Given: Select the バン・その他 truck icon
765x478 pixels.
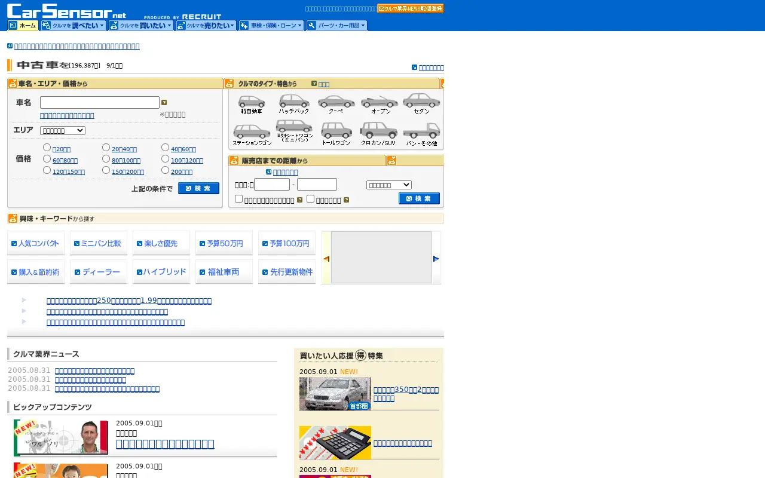Looking at the screenshot, I should pyautogui.click(x=421, y=134).
